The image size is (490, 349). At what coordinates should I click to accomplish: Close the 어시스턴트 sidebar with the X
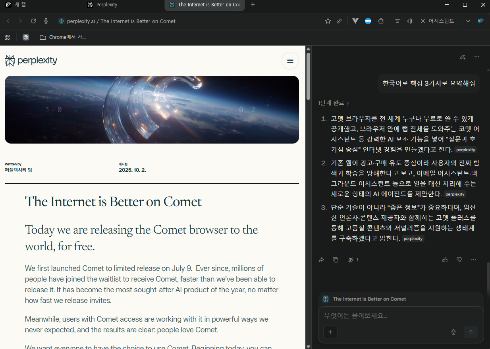[422, 21]
